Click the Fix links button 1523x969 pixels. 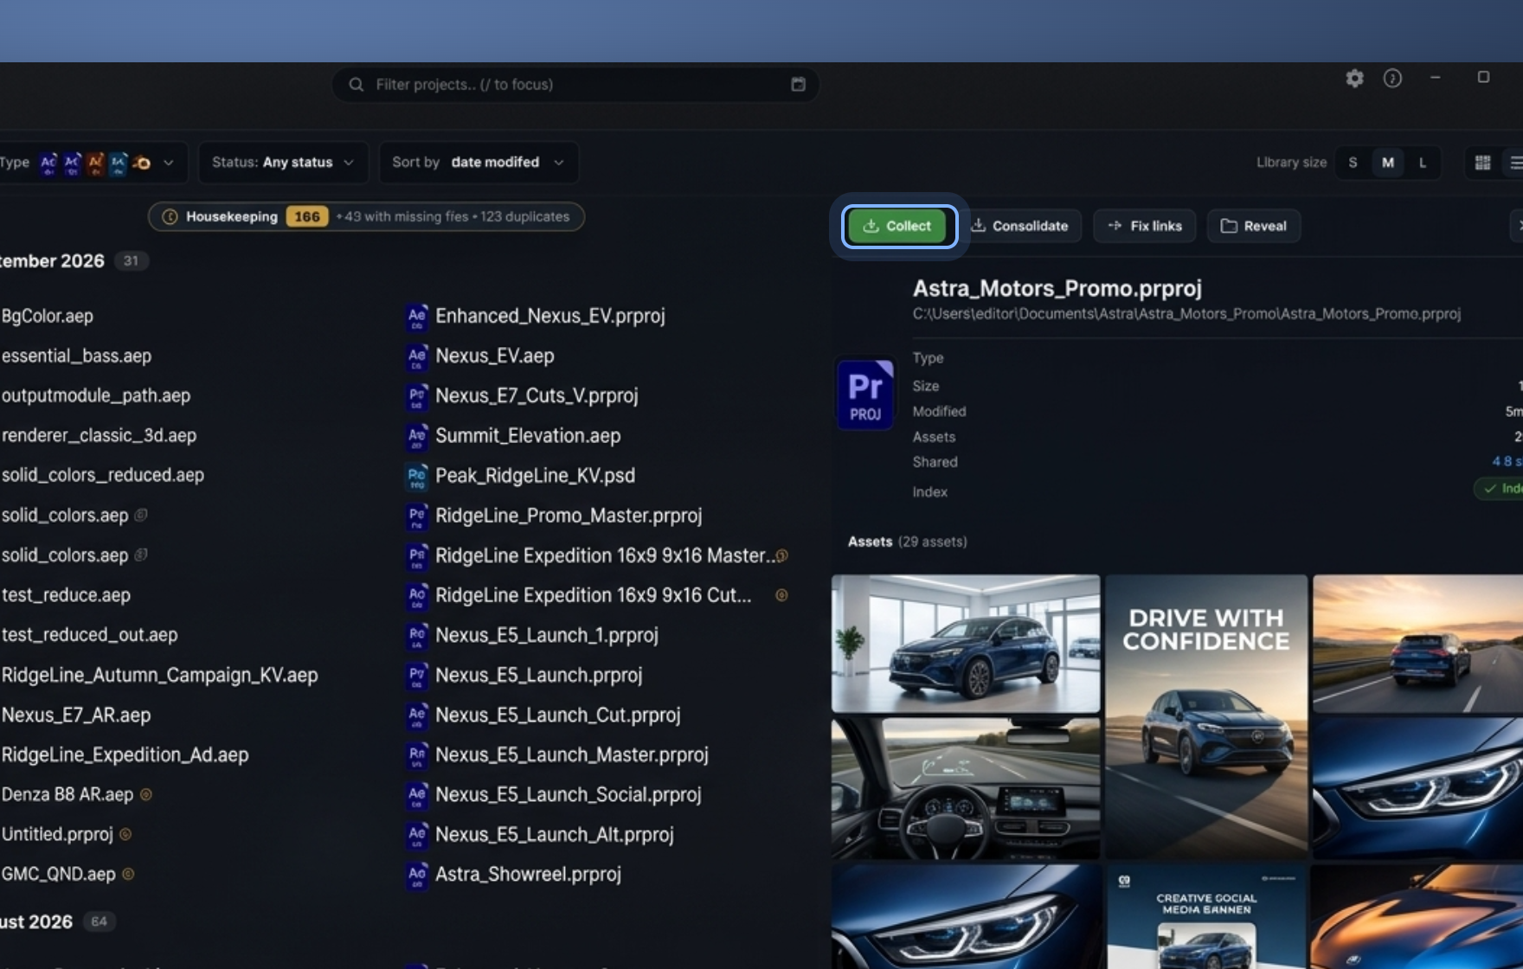coord(1145,226)
